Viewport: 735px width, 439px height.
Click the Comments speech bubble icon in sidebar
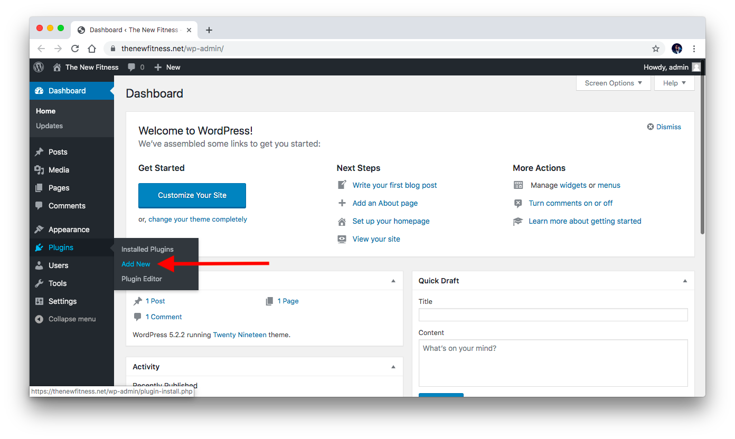point(39,206)
